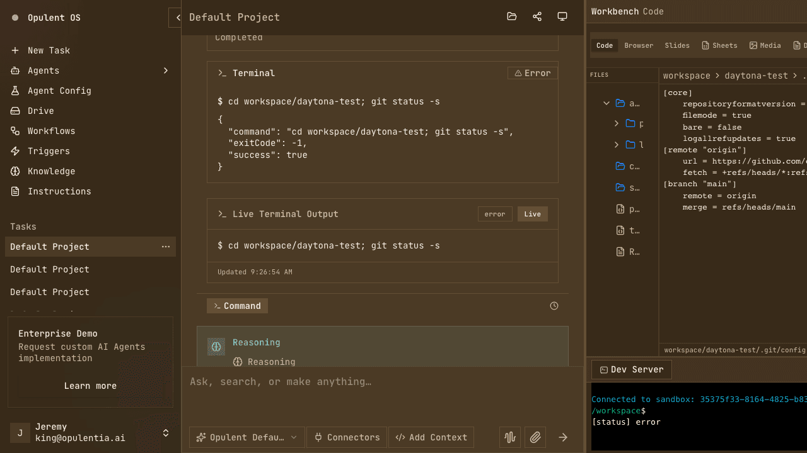The width and height of the screenshot is (807, 453).
Task: Open a project folder using the folder icon
Action: tap(511, 16)
